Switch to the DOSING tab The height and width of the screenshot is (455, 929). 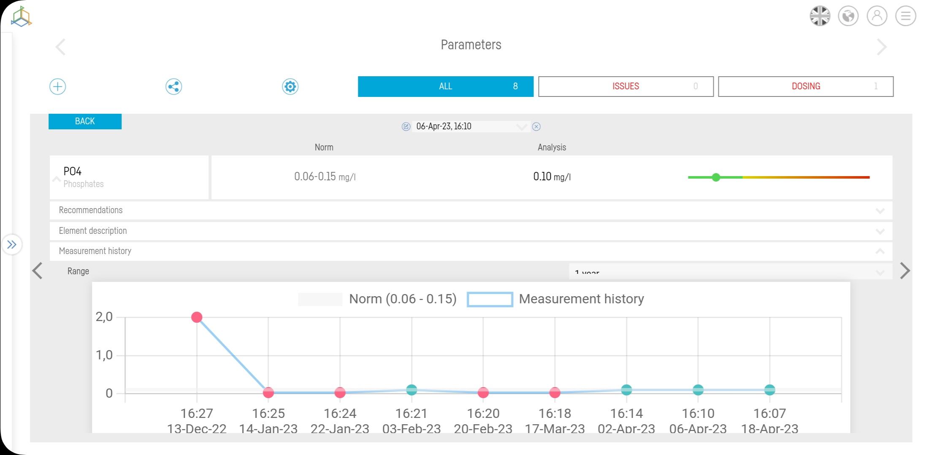pos(805,86)
